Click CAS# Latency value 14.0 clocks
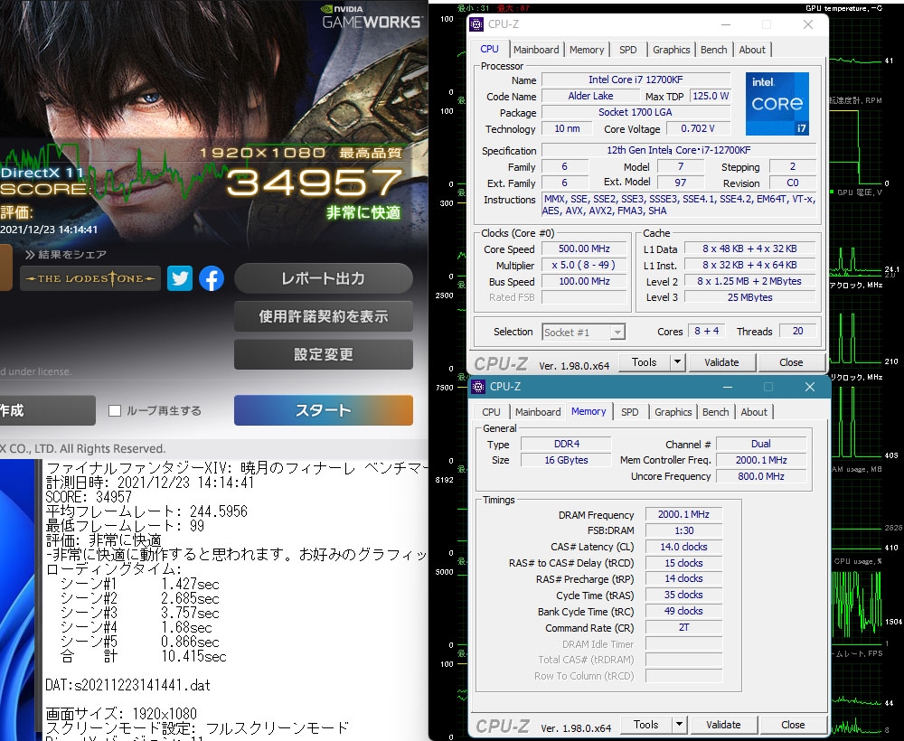 [683, 547]
